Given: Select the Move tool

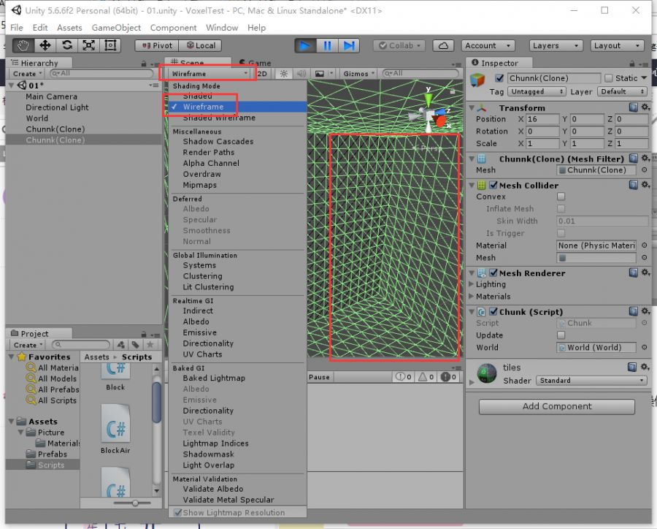Looking at the screenshot, I should point(45,45).
